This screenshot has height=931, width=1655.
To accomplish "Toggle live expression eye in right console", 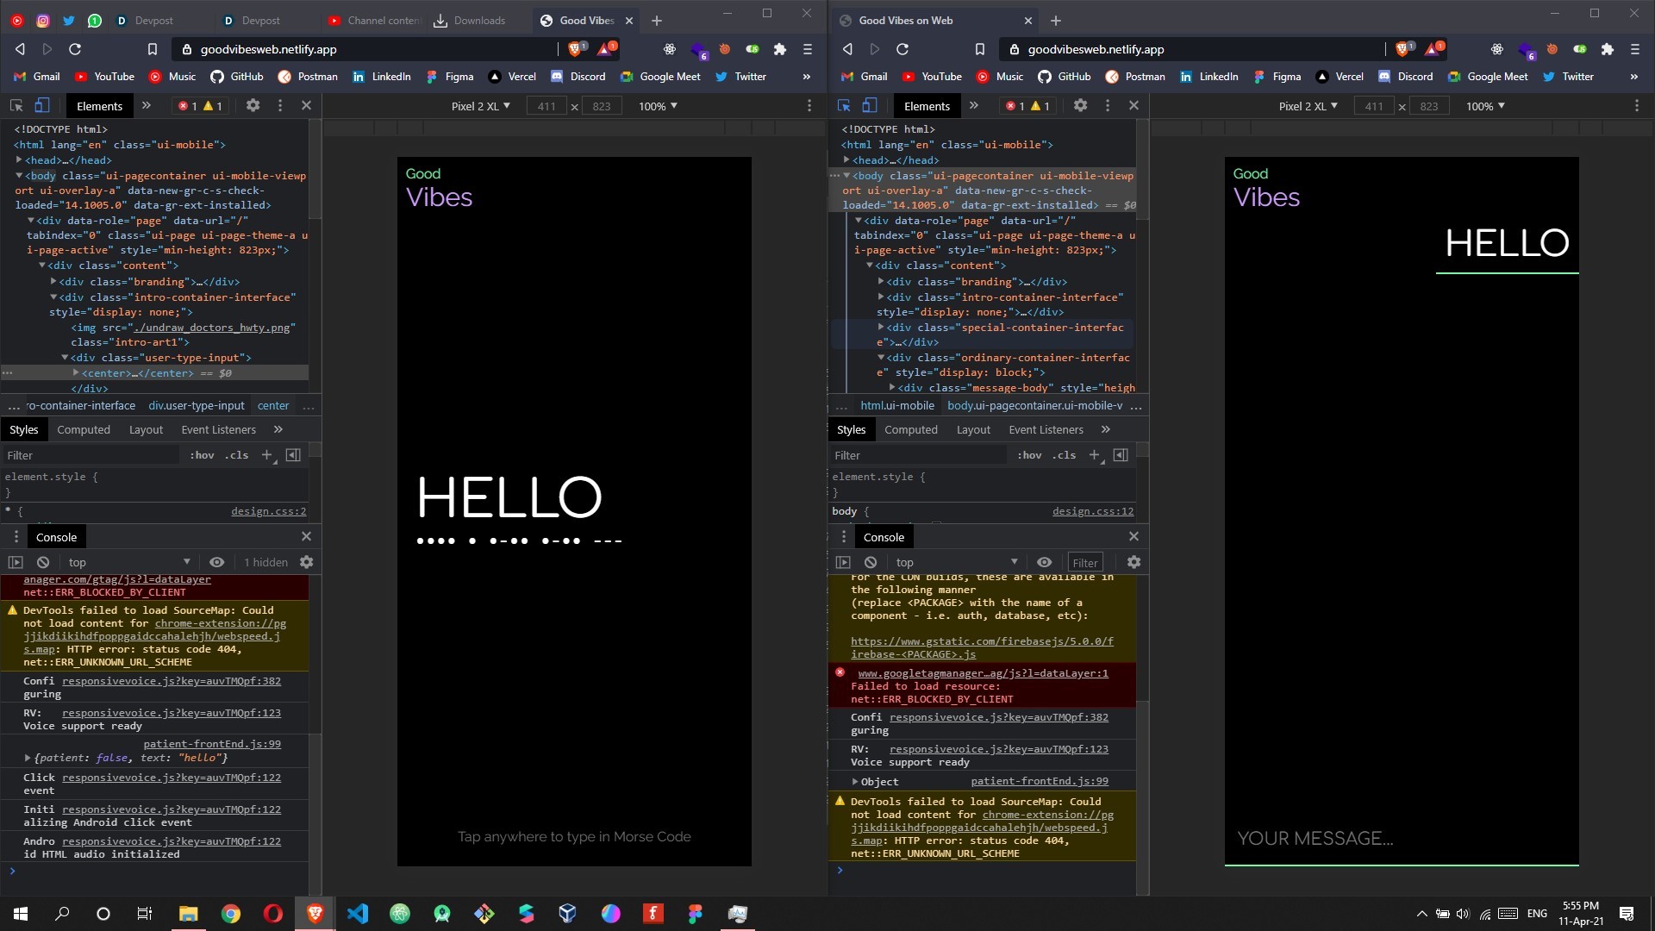I will (1044, 562).
